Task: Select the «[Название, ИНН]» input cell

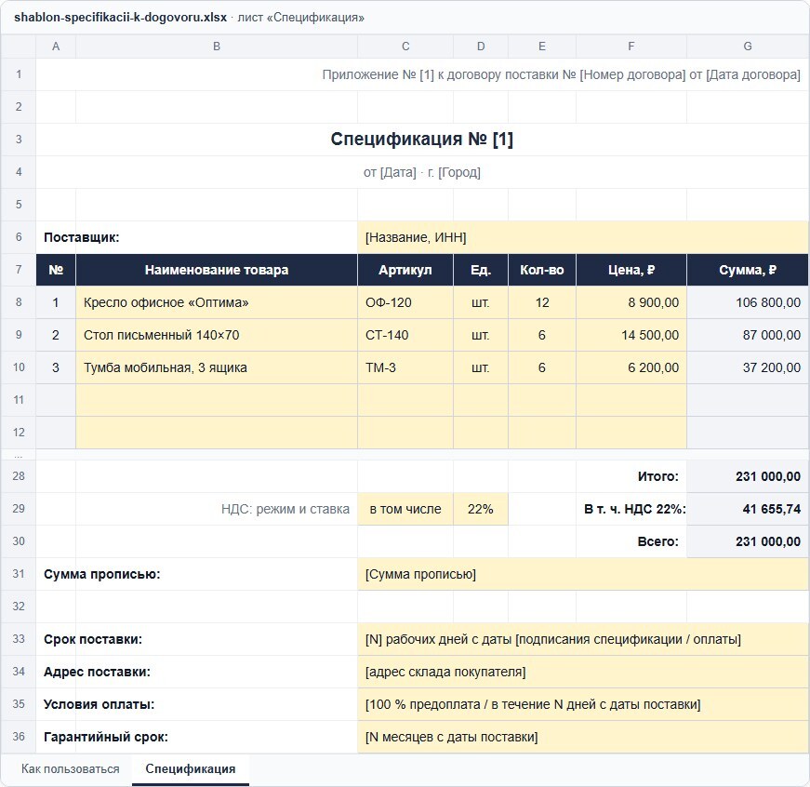Action: [583, 237]
